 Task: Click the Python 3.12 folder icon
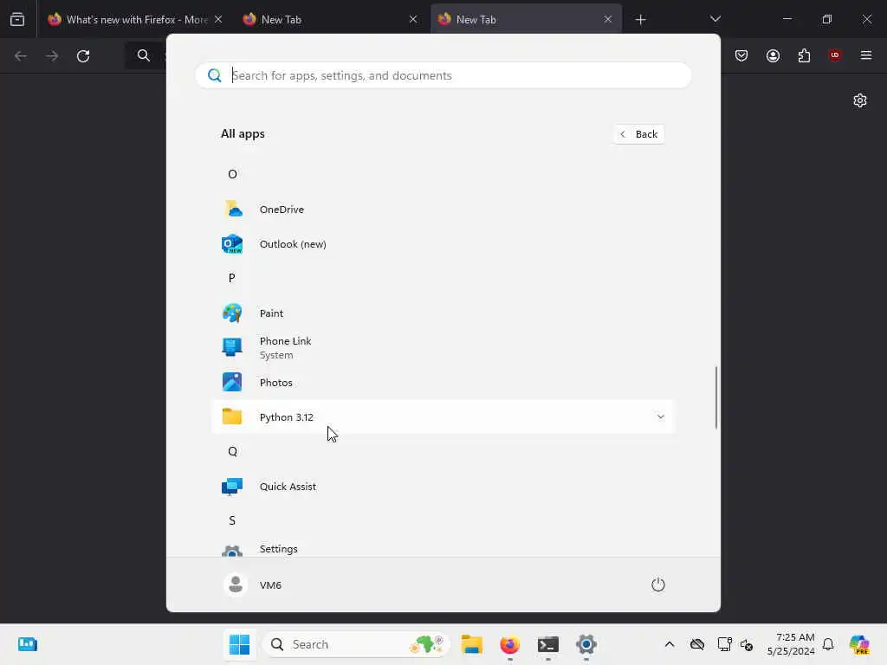pyautogui.click(x=232, y=416)
